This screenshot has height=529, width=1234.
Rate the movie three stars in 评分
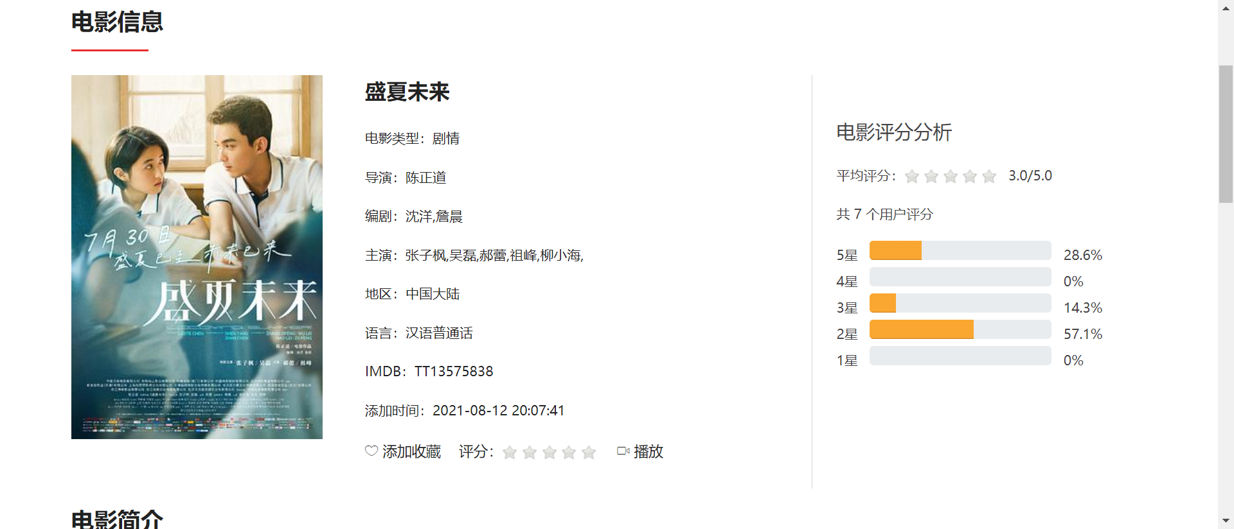(x=550, y=453)
